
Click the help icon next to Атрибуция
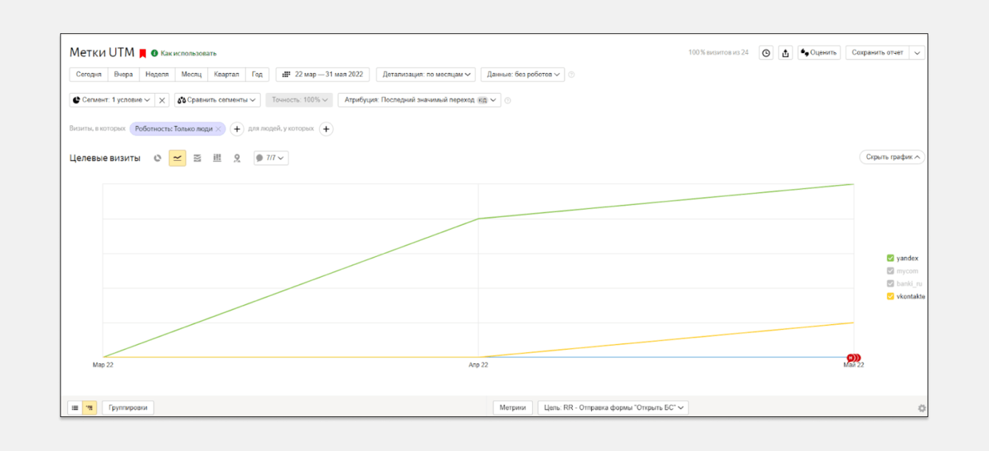point(508,100)
